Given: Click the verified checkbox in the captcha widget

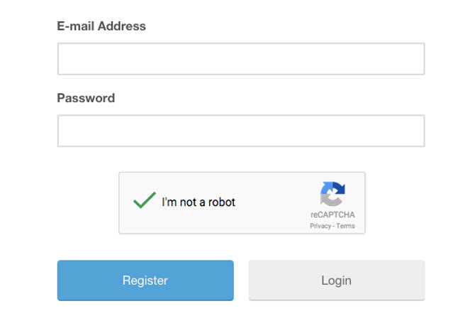Looking at the screenshot, I should 145,202.
